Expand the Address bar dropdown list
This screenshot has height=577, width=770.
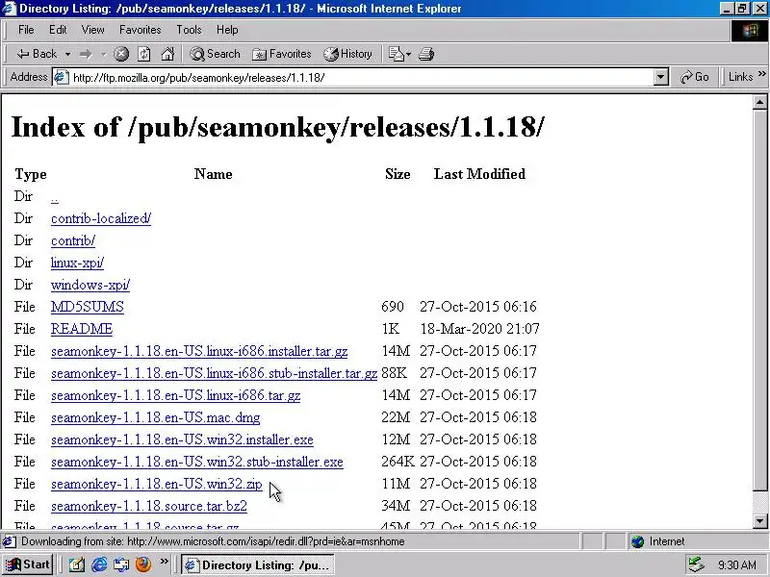tap(661, 77)
